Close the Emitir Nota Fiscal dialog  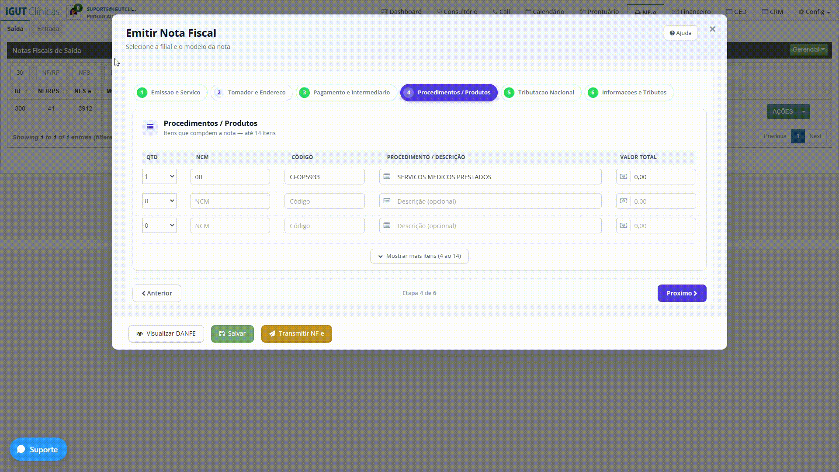tap(712, 29)
